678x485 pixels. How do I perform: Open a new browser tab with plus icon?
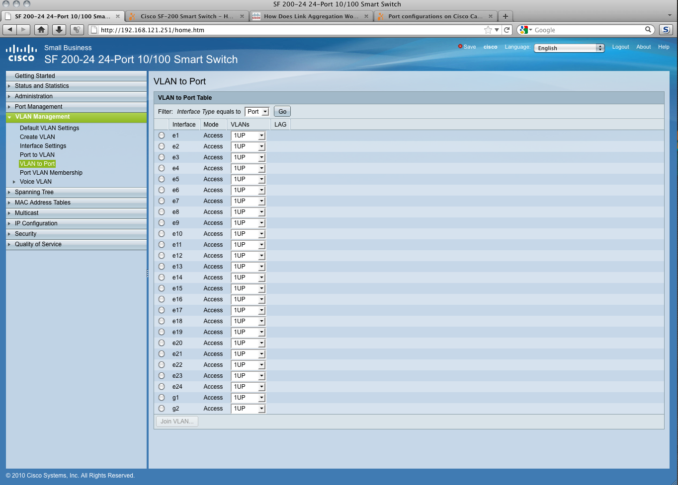pos(506,16)
